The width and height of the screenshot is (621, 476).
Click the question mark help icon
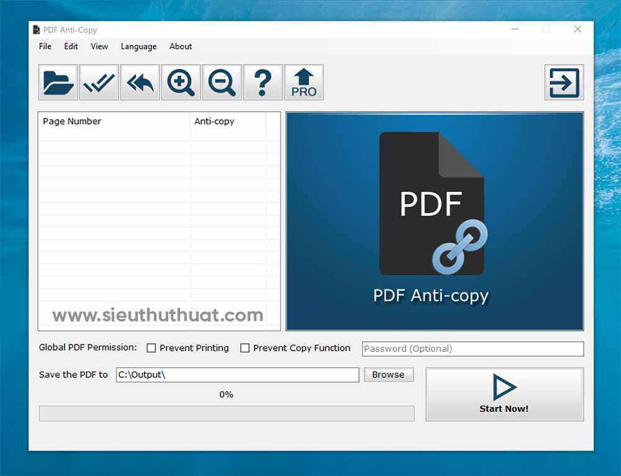pyautogui.click(x=263, y=83)
